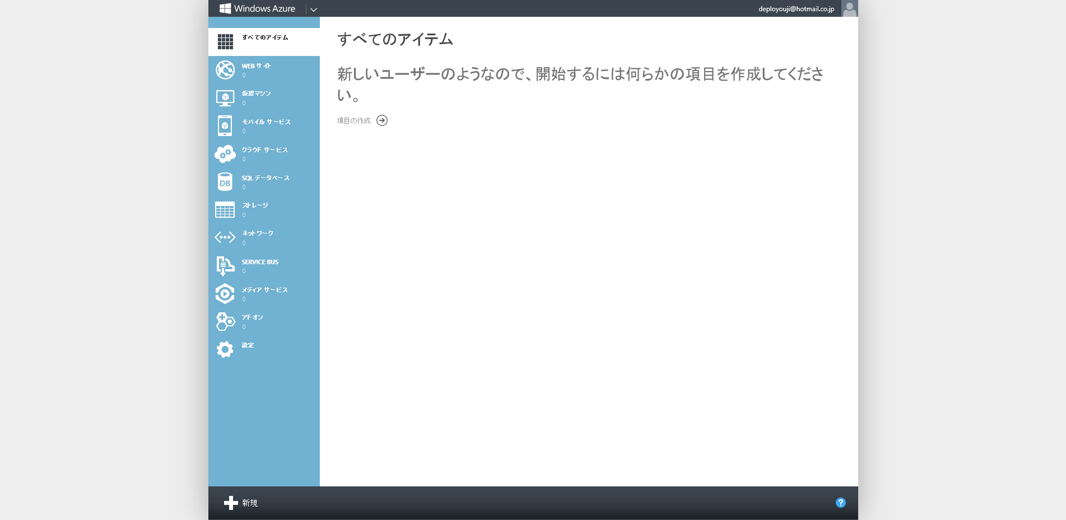Click the 項目の作成 link

click(x=353, y=121)
